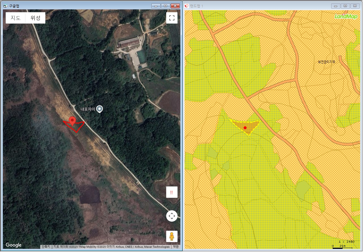The width and height of the screenshot is (363, 252).
Task: Open the 단축키 keyboard shortcuts link
Action: (x=46, y=247)
